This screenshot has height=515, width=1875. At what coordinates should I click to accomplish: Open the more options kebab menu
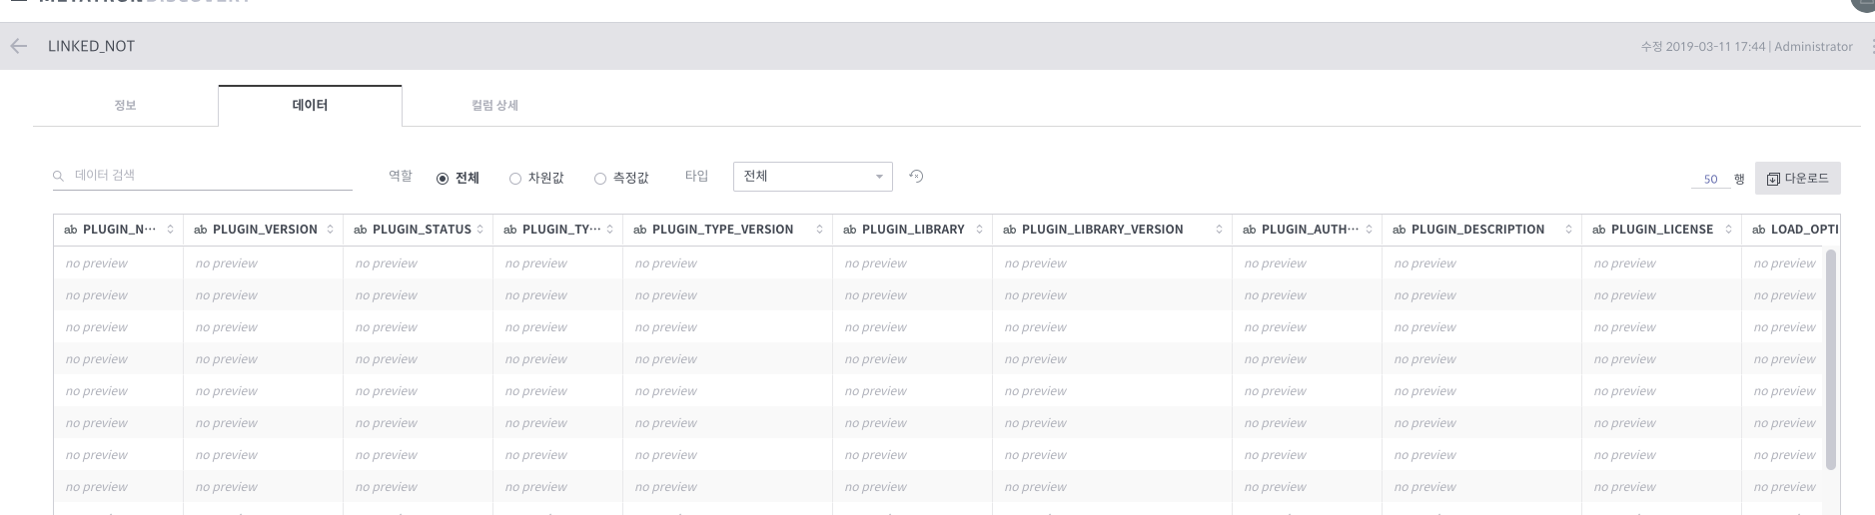[1871, 46]
